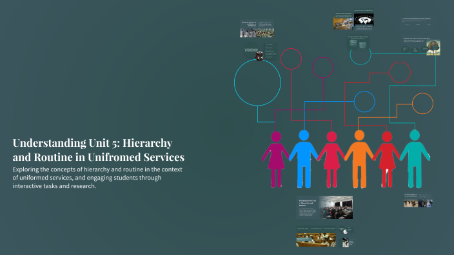Open the blue topic circle
This screenshot has width=454, height=255.
point(364,102)
